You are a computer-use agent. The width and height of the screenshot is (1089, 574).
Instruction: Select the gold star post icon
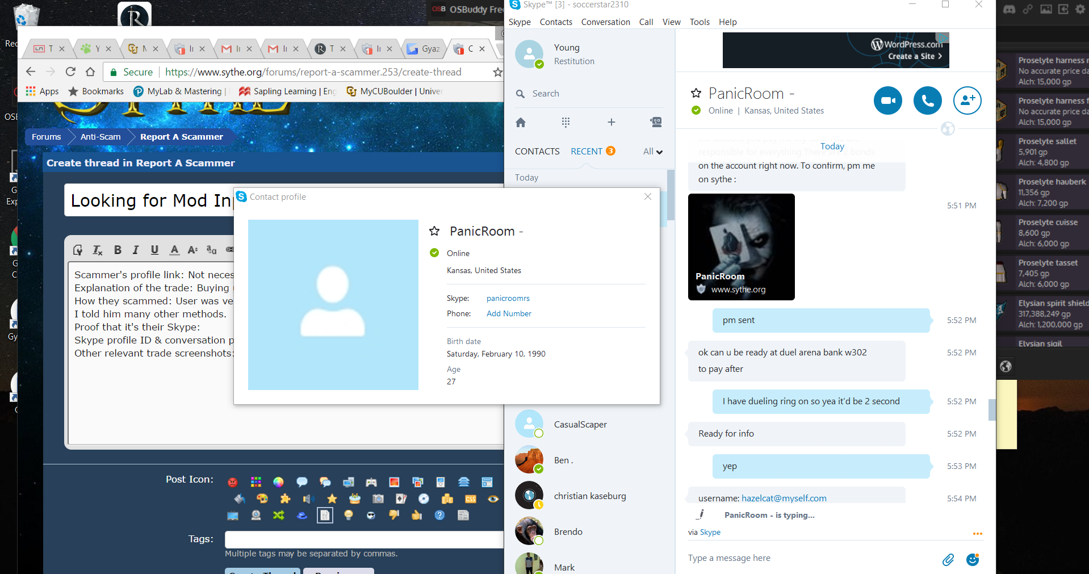[332, 498]
